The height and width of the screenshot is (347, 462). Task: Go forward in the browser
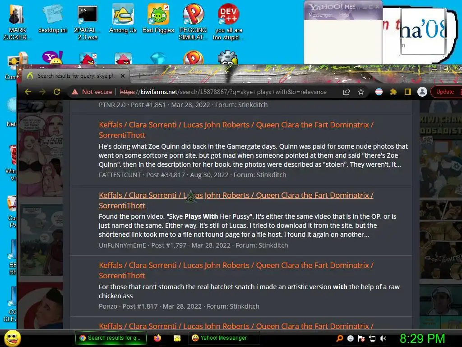tap(42, 92)
